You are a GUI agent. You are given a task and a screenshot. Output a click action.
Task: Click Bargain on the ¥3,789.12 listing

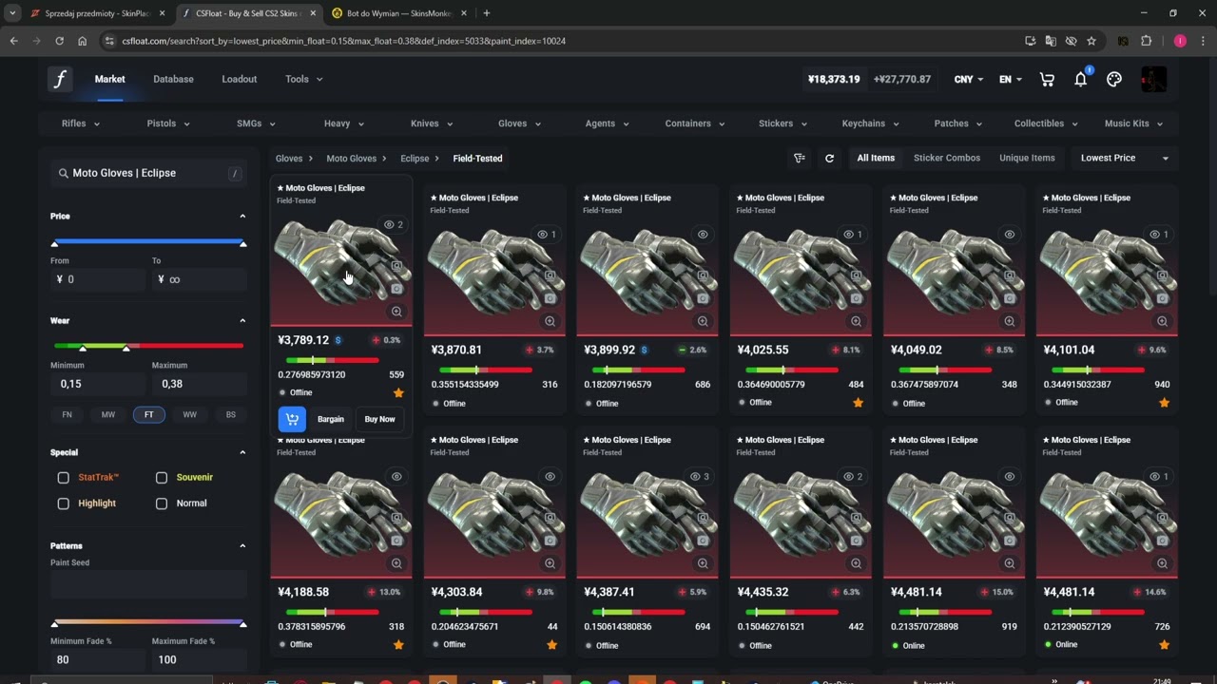(x=331, y=419)
